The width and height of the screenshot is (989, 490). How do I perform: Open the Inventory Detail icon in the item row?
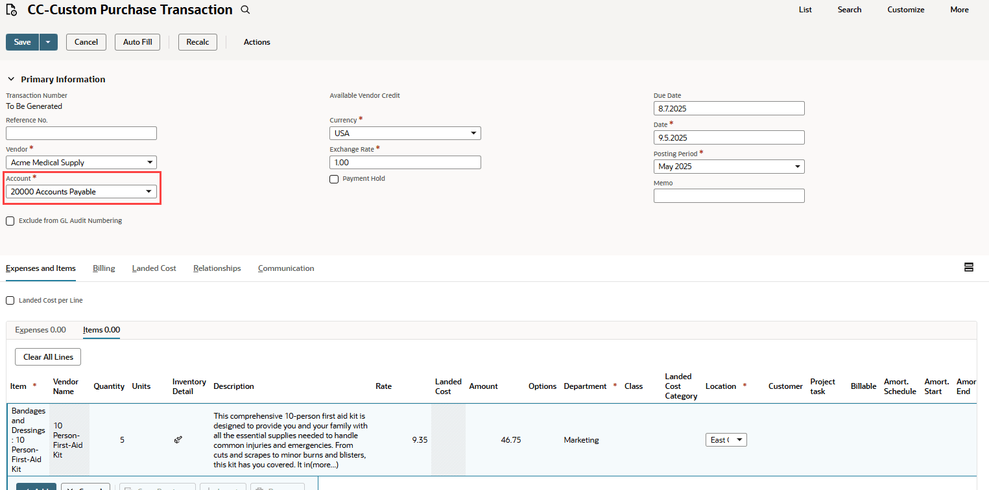click(x=178, y=439)
